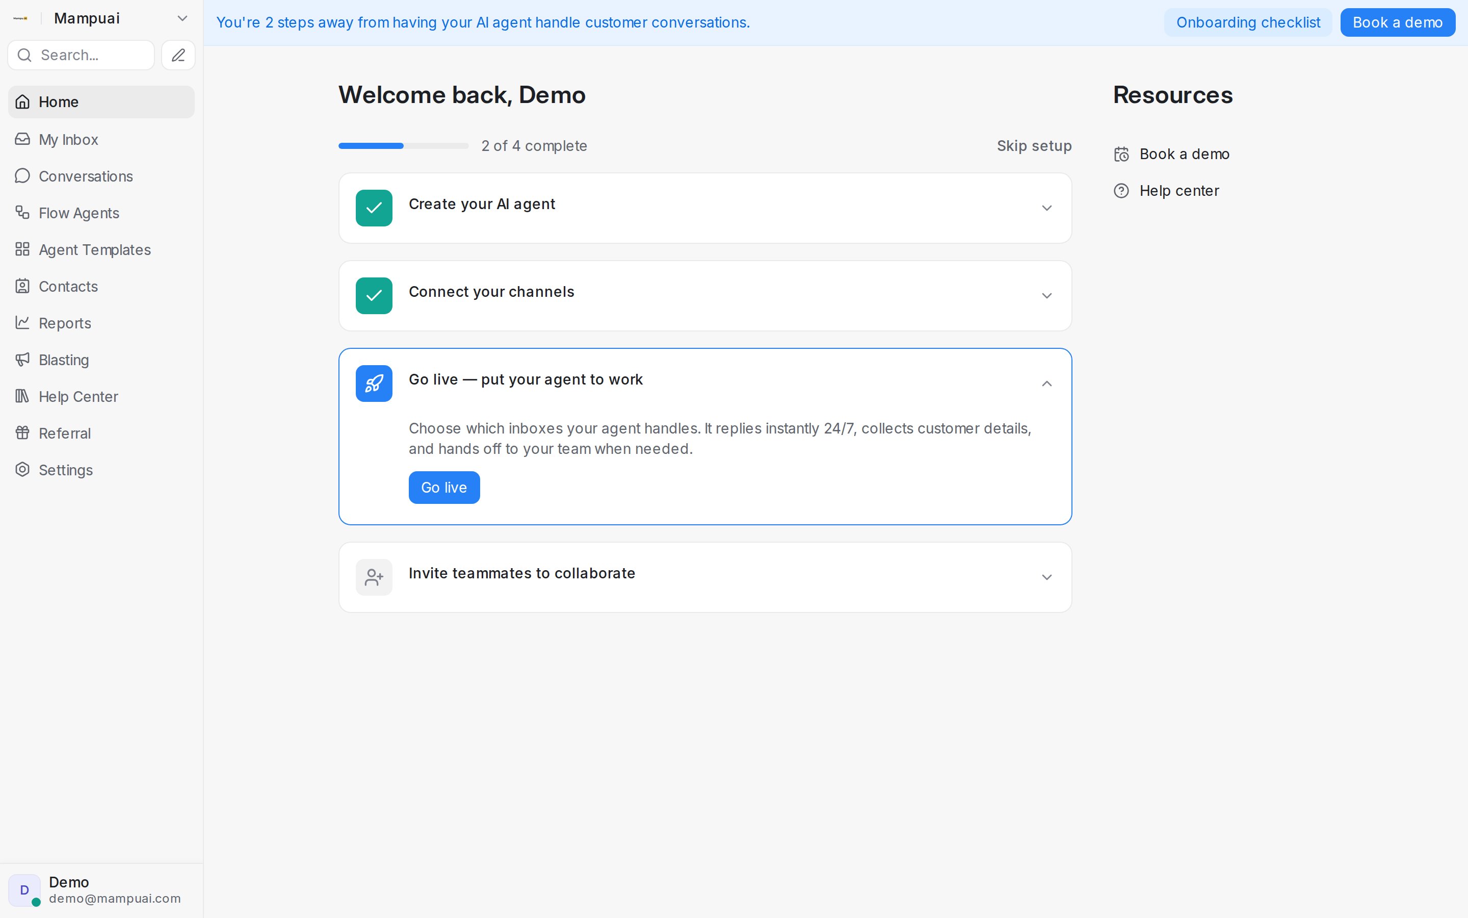
Task: Go to Conversations in sidebar
Action: pos(101,176)
